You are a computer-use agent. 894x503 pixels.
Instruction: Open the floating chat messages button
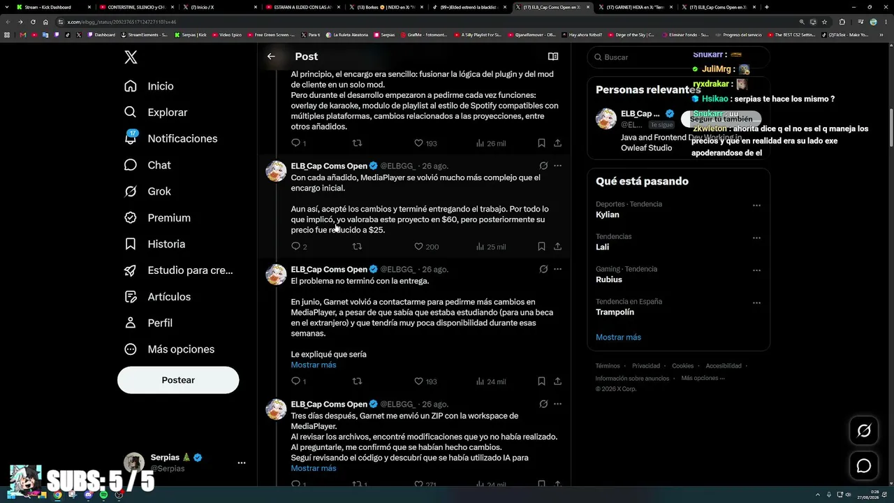864,466
